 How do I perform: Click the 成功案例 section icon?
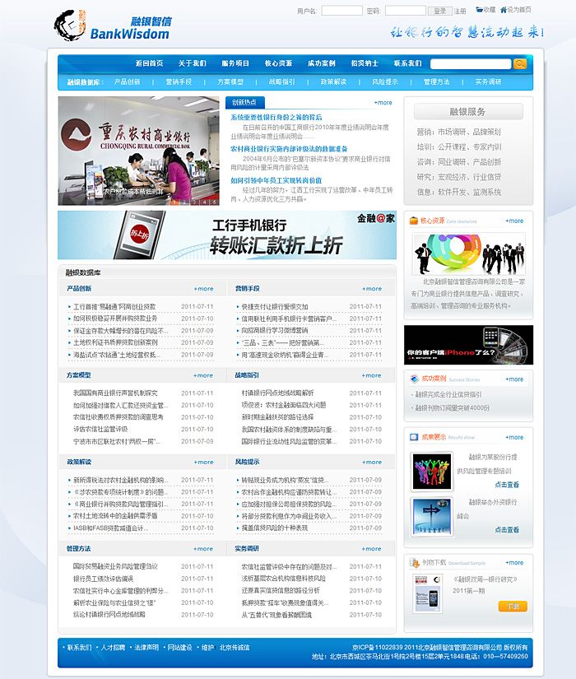(x=414, y=379)
